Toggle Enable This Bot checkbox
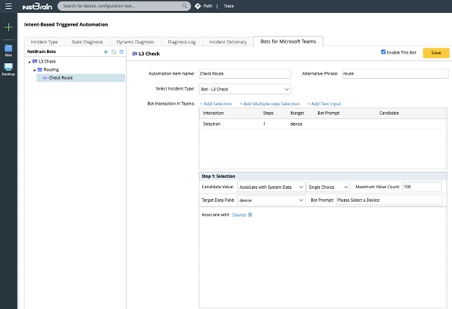 [383, 52]
